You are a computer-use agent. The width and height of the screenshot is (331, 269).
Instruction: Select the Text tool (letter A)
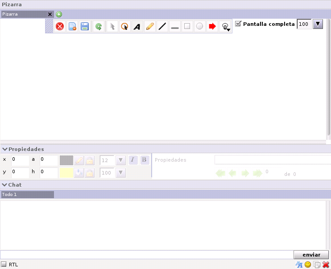137,27
